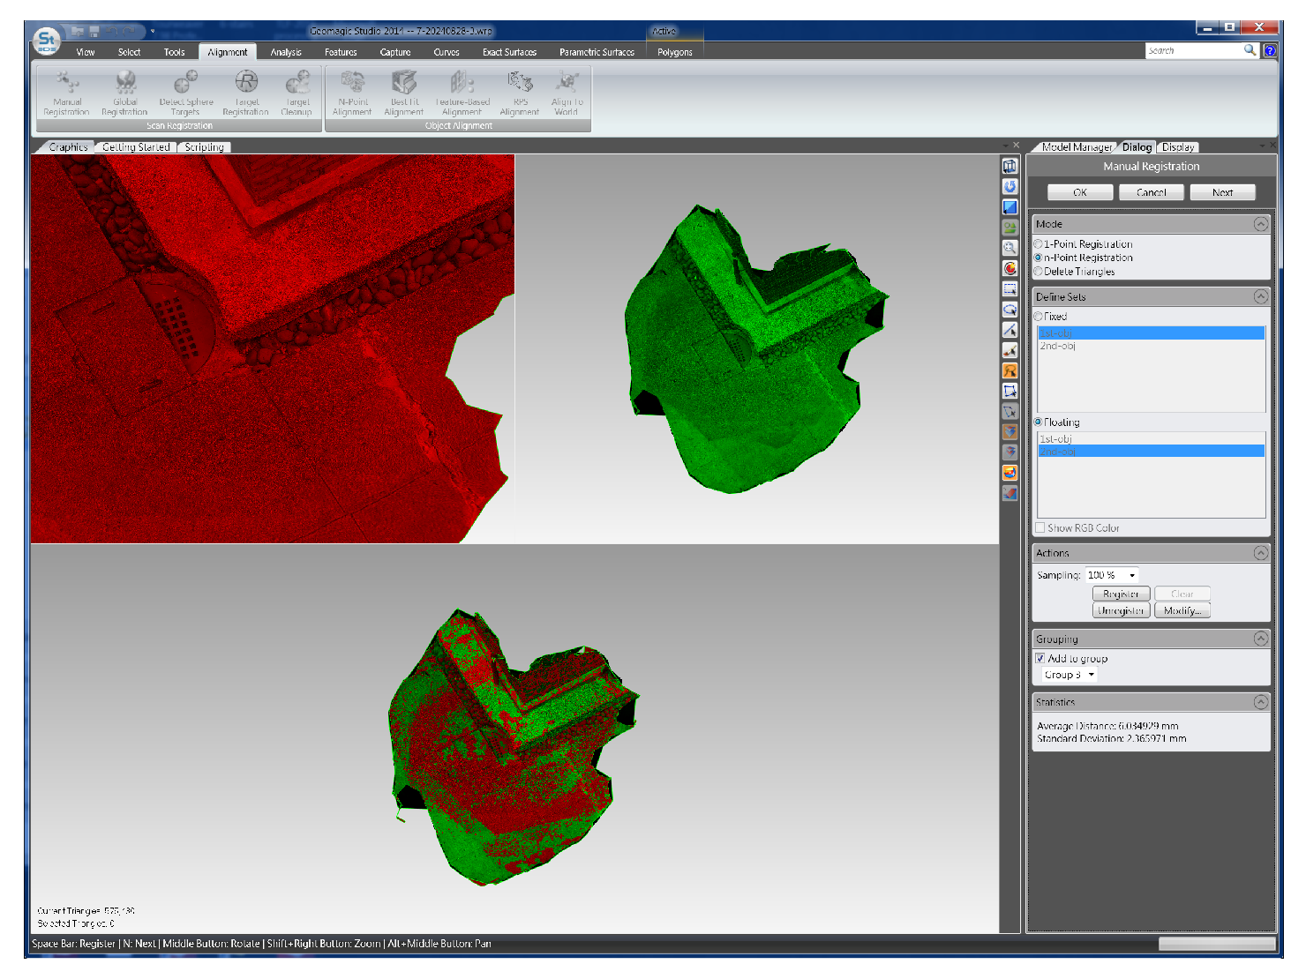Select 2nd-obj in the Fixed list
Screen dimensions: 1306x979
[1058, 347]
